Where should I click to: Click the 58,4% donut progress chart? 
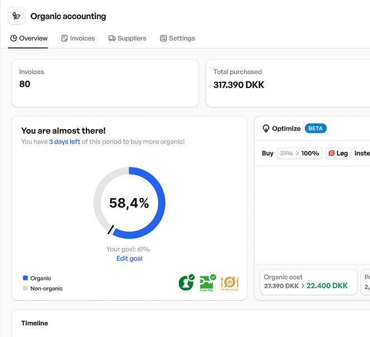(129, 203)
